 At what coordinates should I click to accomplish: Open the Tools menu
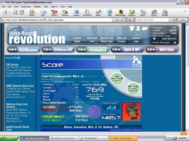[x=62, y=7]
